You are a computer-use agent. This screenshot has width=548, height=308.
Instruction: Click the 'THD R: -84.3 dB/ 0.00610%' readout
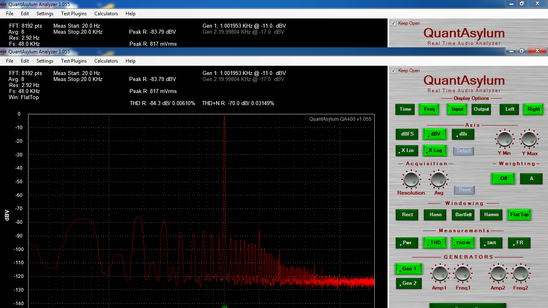pyautogui.click(x=162, y=103)
